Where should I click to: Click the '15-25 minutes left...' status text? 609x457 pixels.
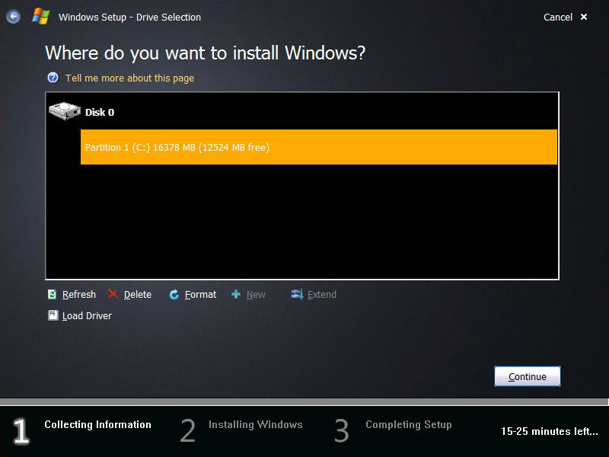549,431
